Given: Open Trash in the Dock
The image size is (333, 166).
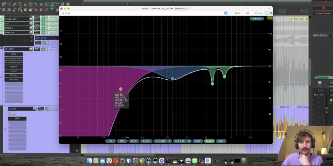Looking at the screenshot, I should coord(243,161).
